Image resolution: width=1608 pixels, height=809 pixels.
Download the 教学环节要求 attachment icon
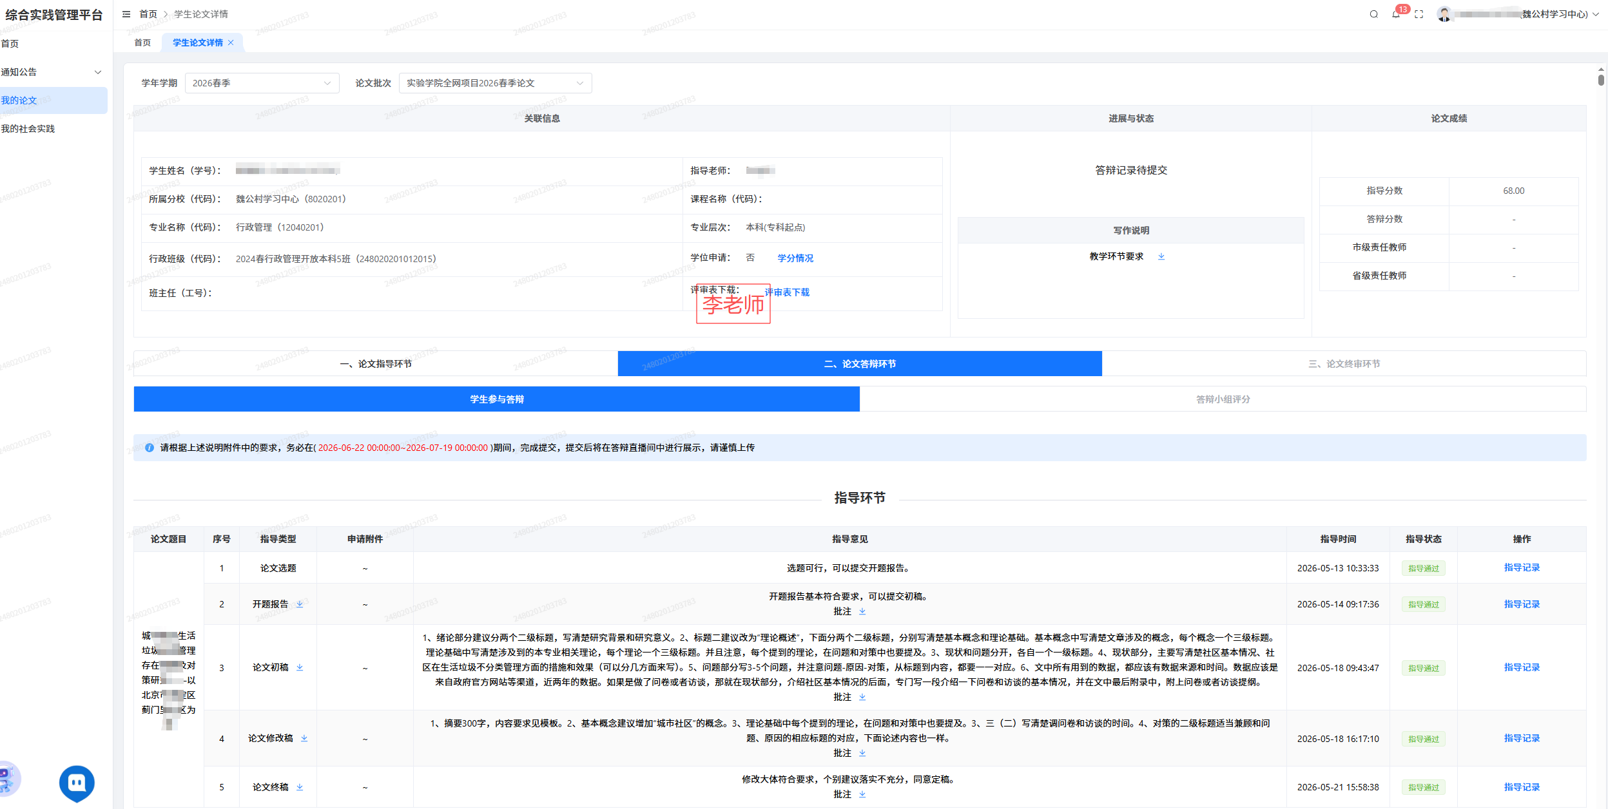point(1161,256)
